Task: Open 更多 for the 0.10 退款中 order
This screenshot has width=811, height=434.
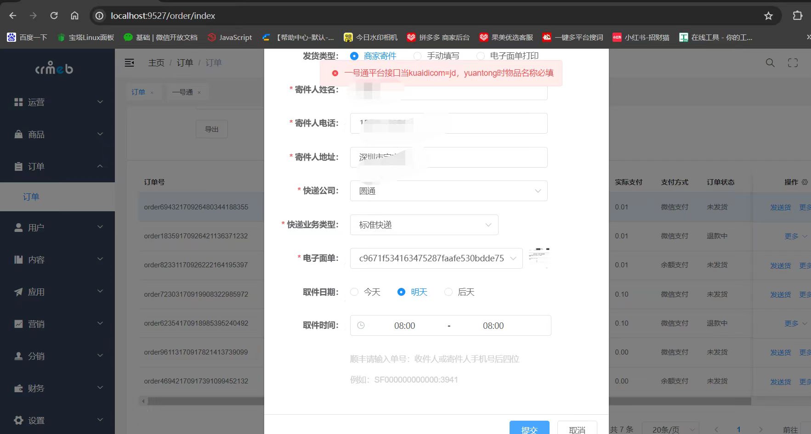Action: [796, 323]
